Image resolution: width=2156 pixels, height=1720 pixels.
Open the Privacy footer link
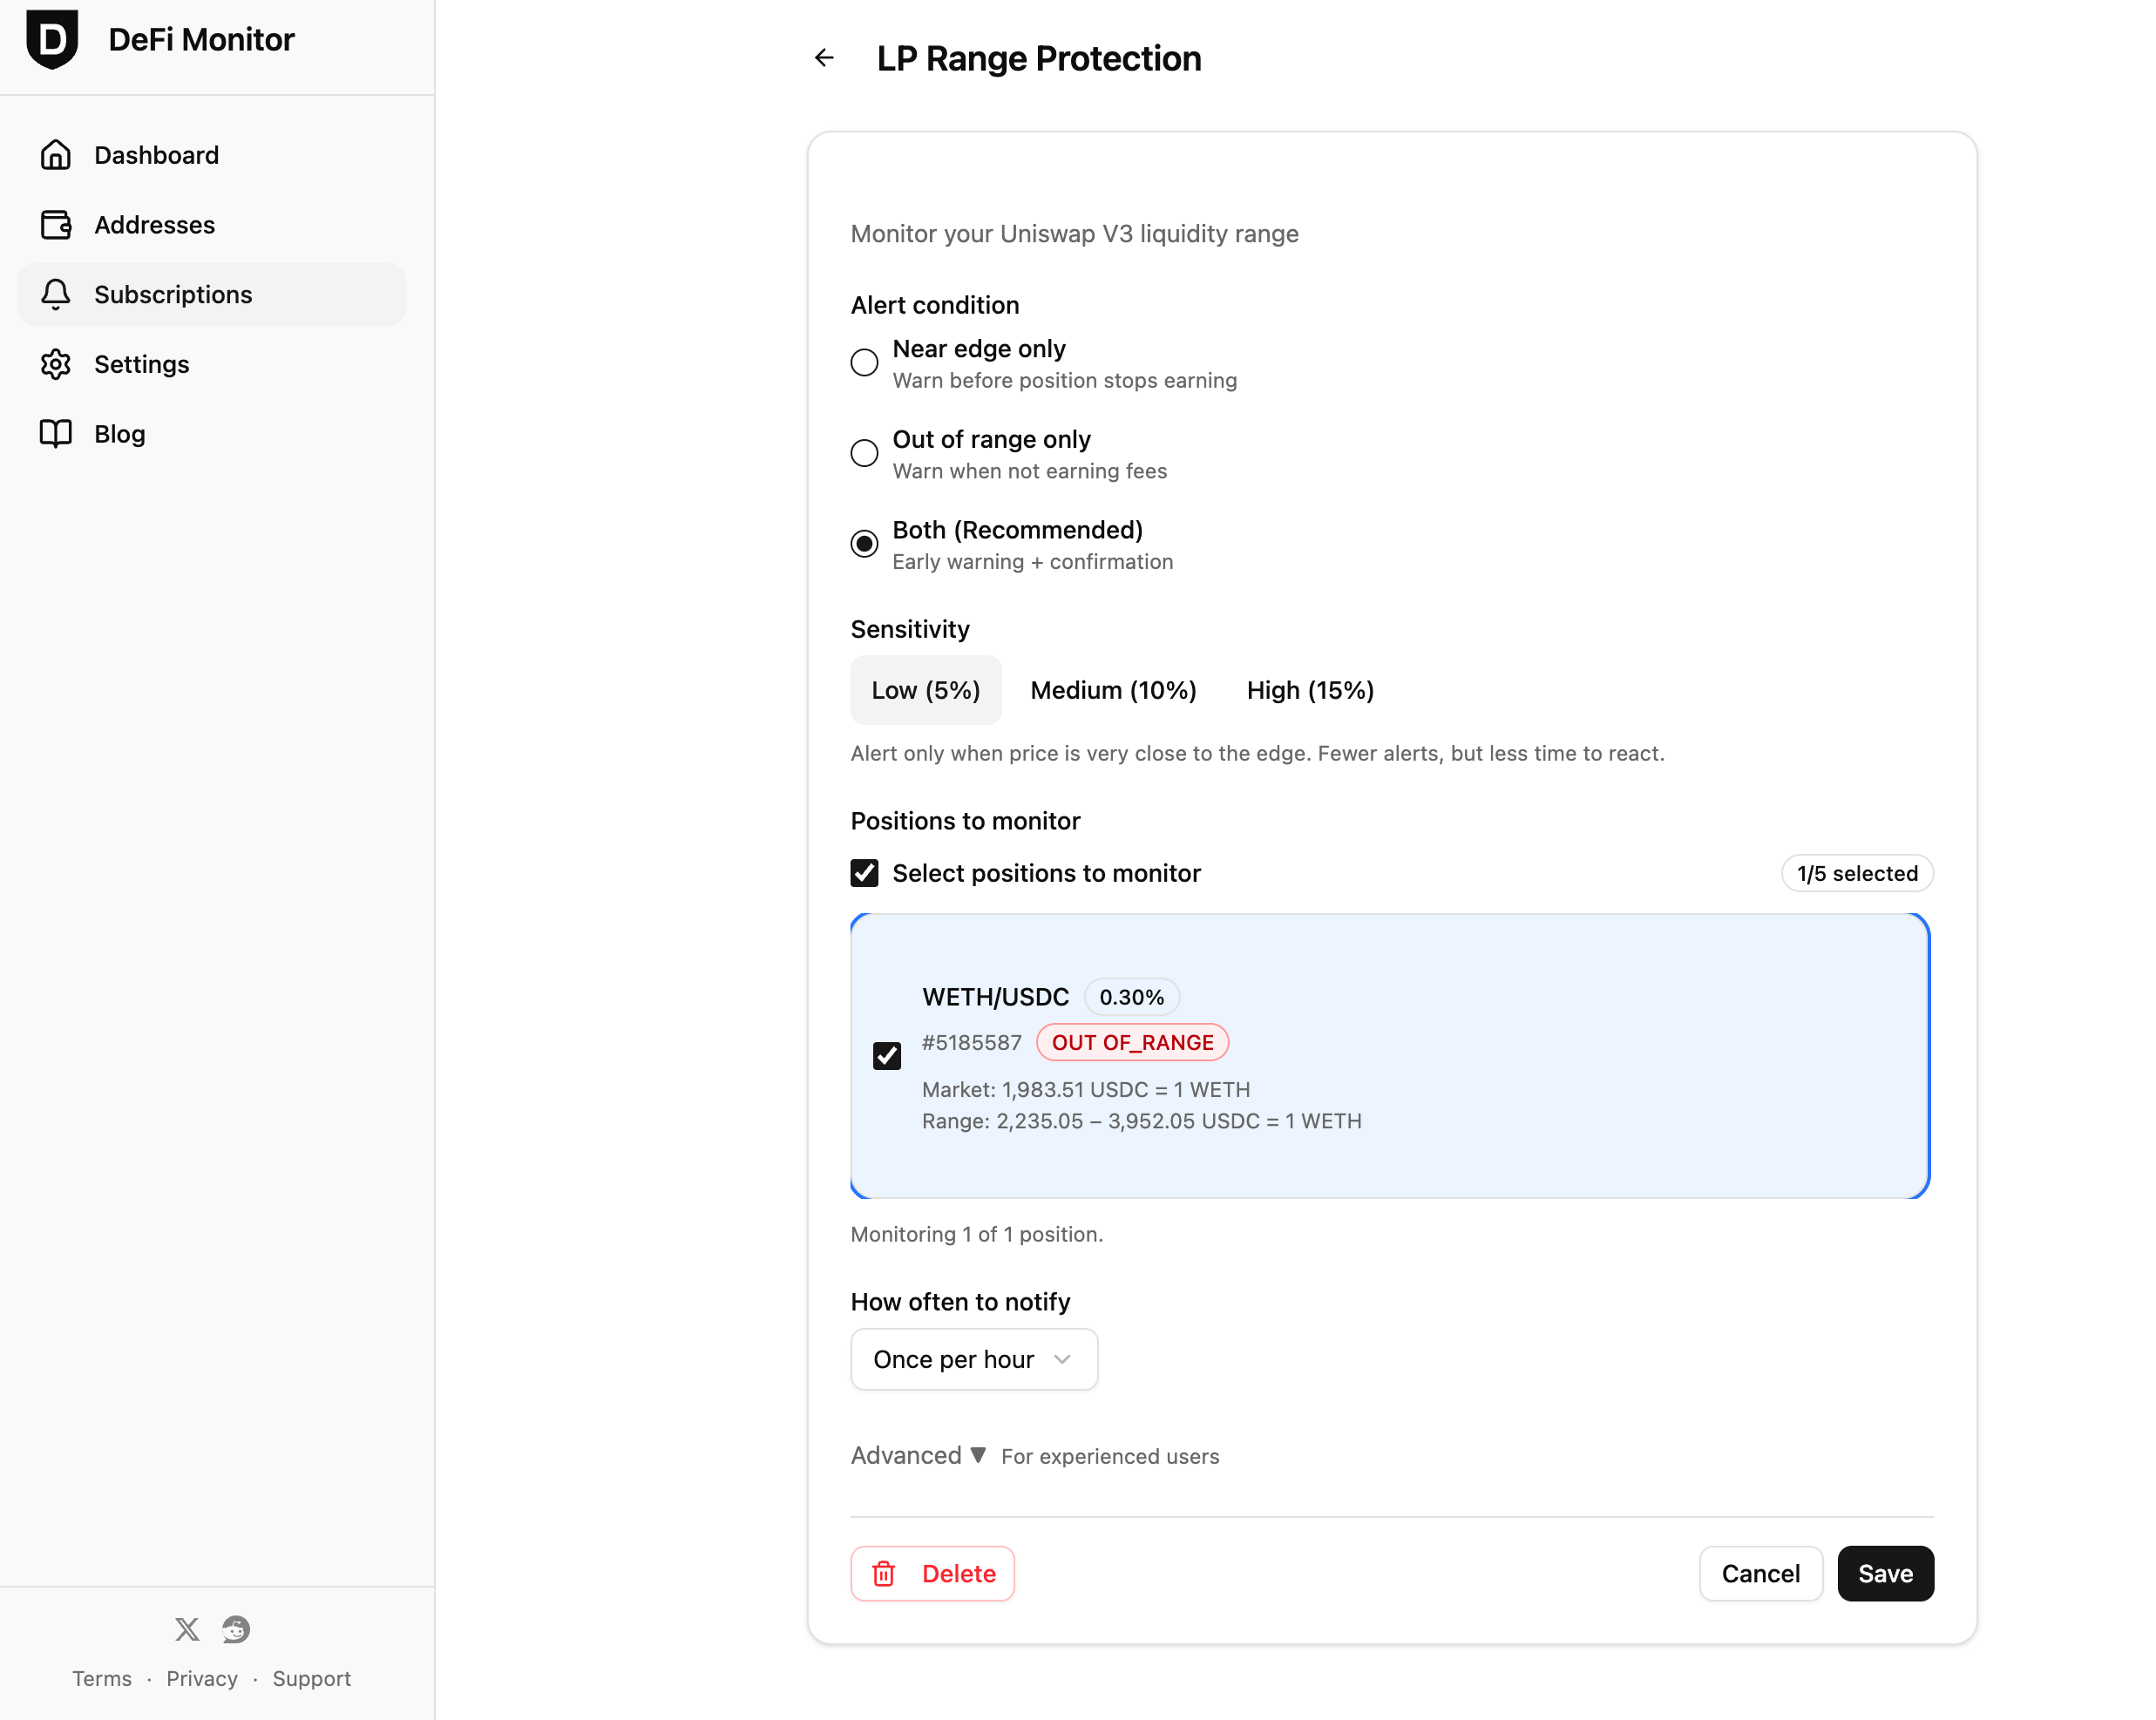[202, 1679]
